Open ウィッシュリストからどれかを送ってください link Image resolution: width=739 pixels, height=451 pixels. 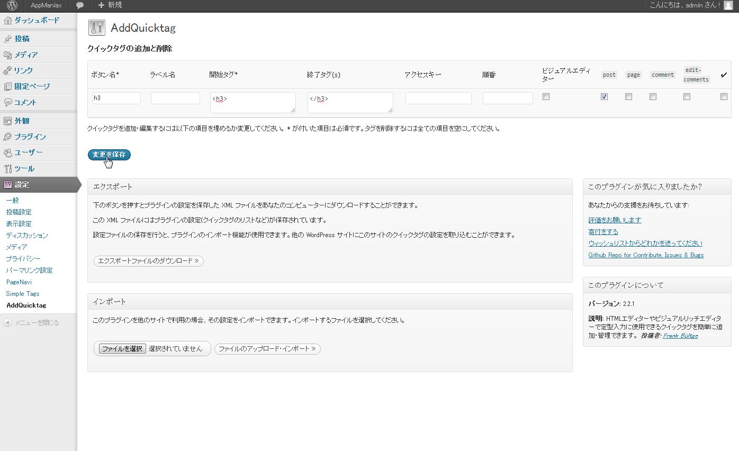click(x=645, y=243)
